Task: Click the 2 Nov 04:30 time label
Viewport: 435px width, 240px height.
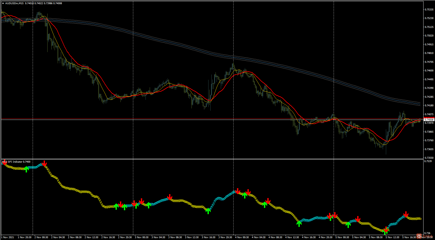Action: 58,237
